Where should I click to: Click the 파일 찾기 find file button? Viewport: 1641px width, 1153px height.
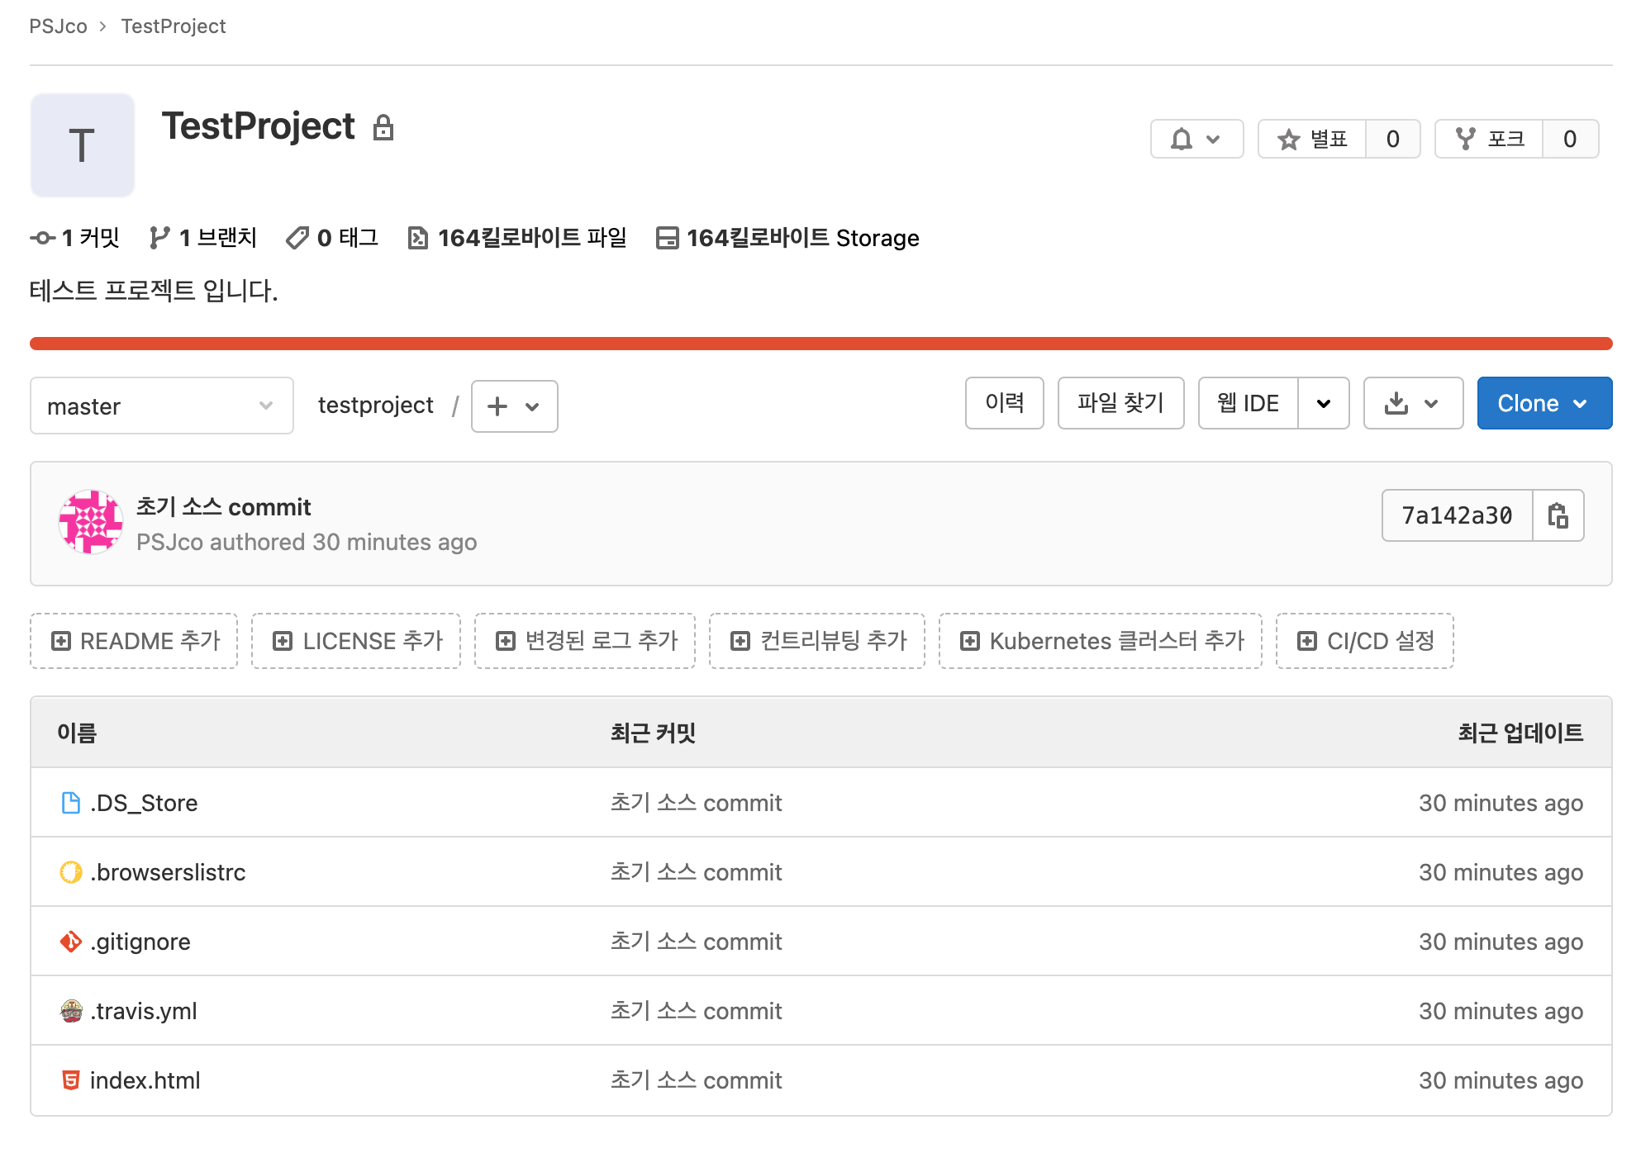[x=1120, y=403]
